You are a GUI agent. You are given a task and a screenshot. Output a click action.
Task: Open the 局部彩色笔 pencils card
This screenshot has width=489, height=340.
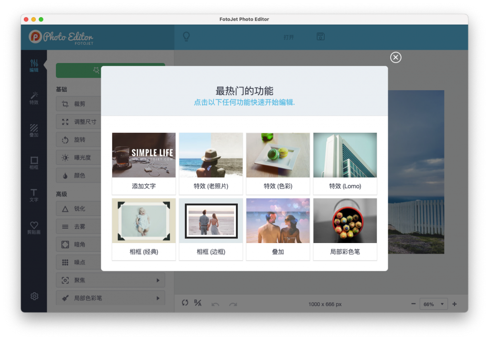click(345, 229)
